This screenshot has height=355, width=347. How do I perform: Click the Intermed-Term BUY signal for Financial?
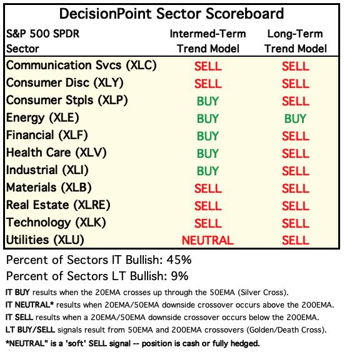tap(208, 136)
